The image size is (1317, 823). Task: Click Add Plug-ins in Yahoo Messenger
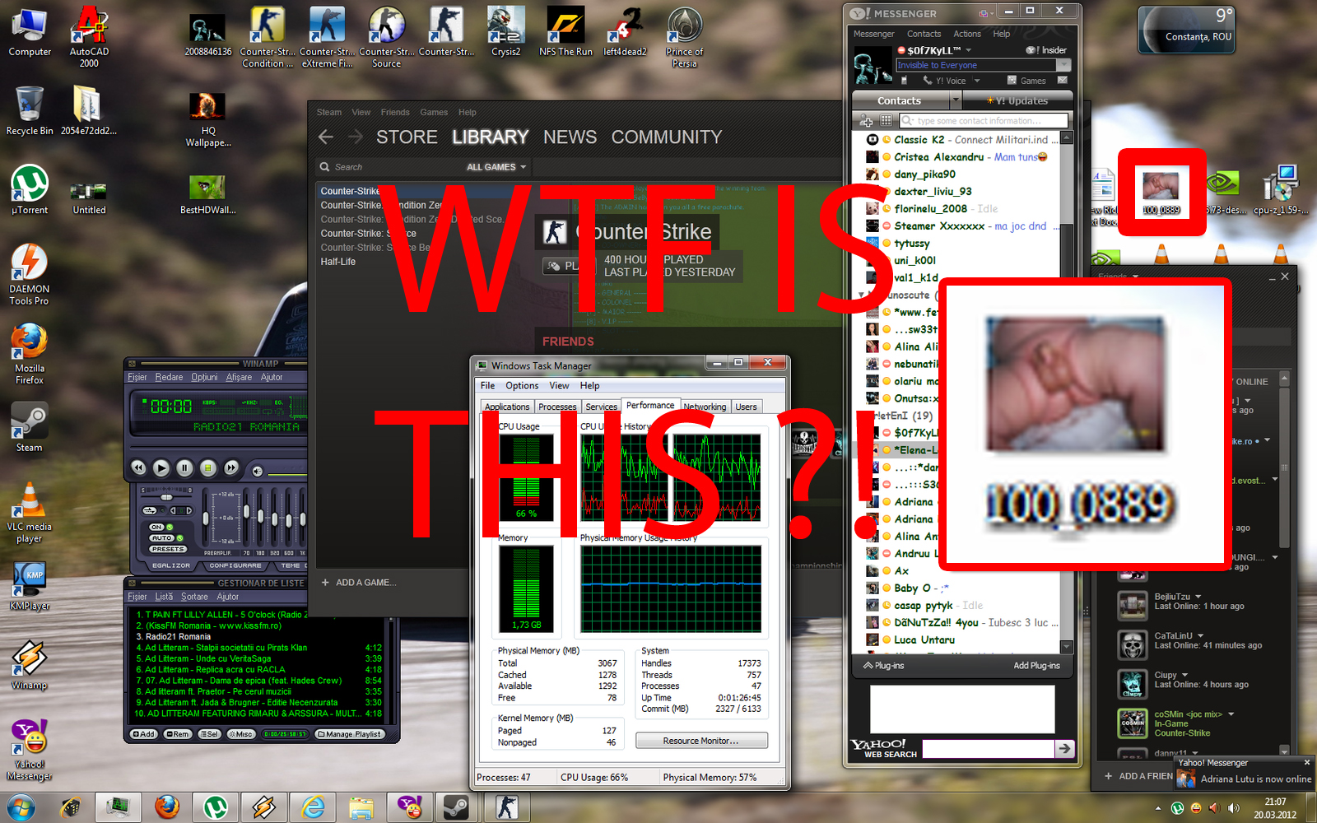pyautogui.click(x=1036, y=665)
